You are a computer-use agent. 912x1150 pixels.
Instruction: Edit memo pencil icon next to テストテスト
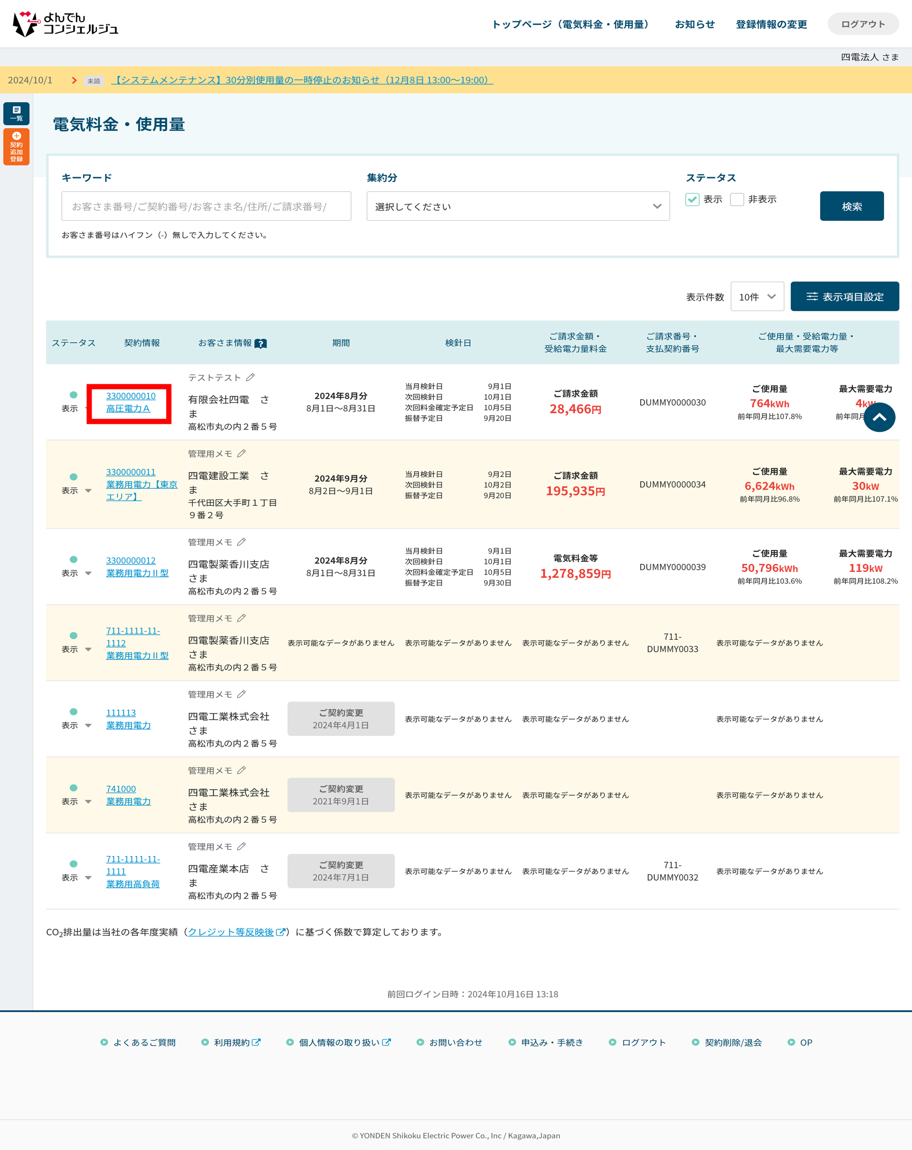[250, 378]
